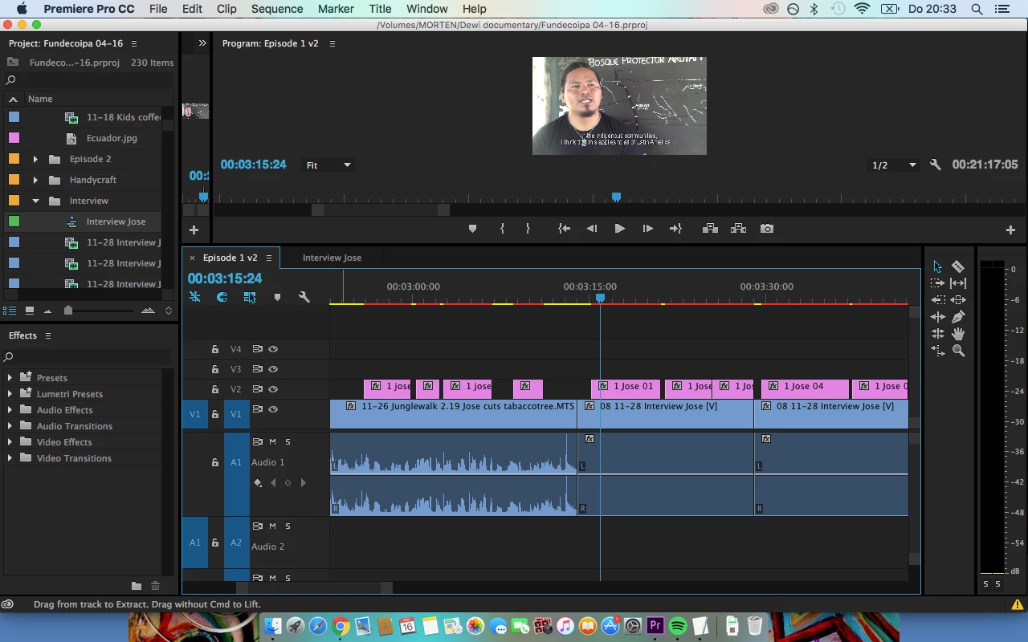Open the Window menu
The image size is (1028, 642).
click(426, 9)
